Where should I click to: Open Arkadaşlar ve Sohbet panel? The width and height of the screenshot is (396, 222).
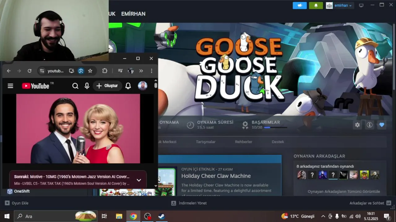[370, 203]
